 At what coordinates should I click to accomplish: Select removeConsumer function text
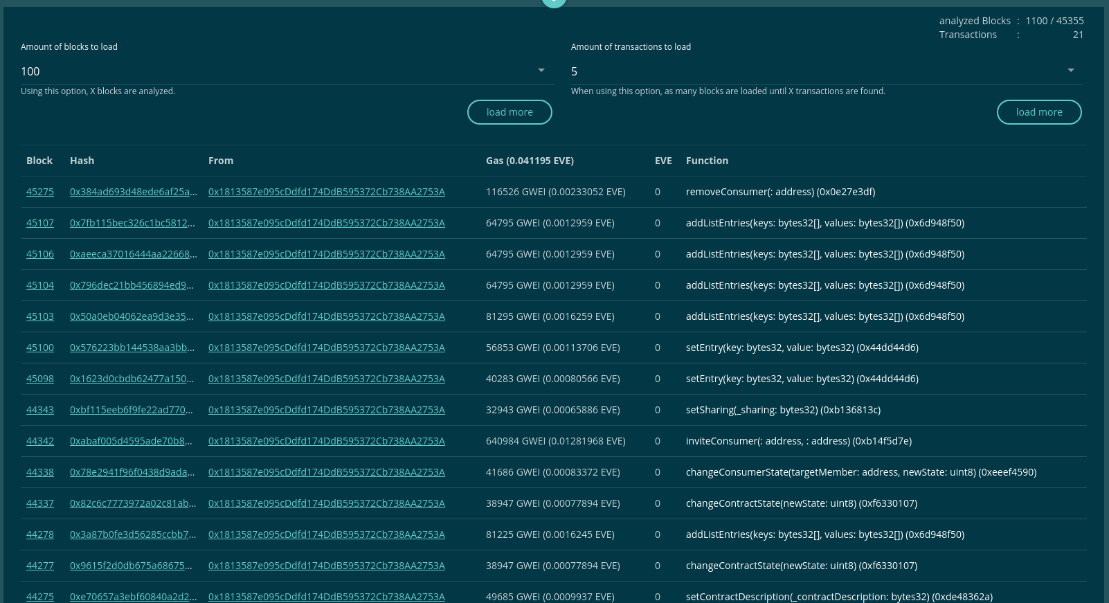click(780, 192)
